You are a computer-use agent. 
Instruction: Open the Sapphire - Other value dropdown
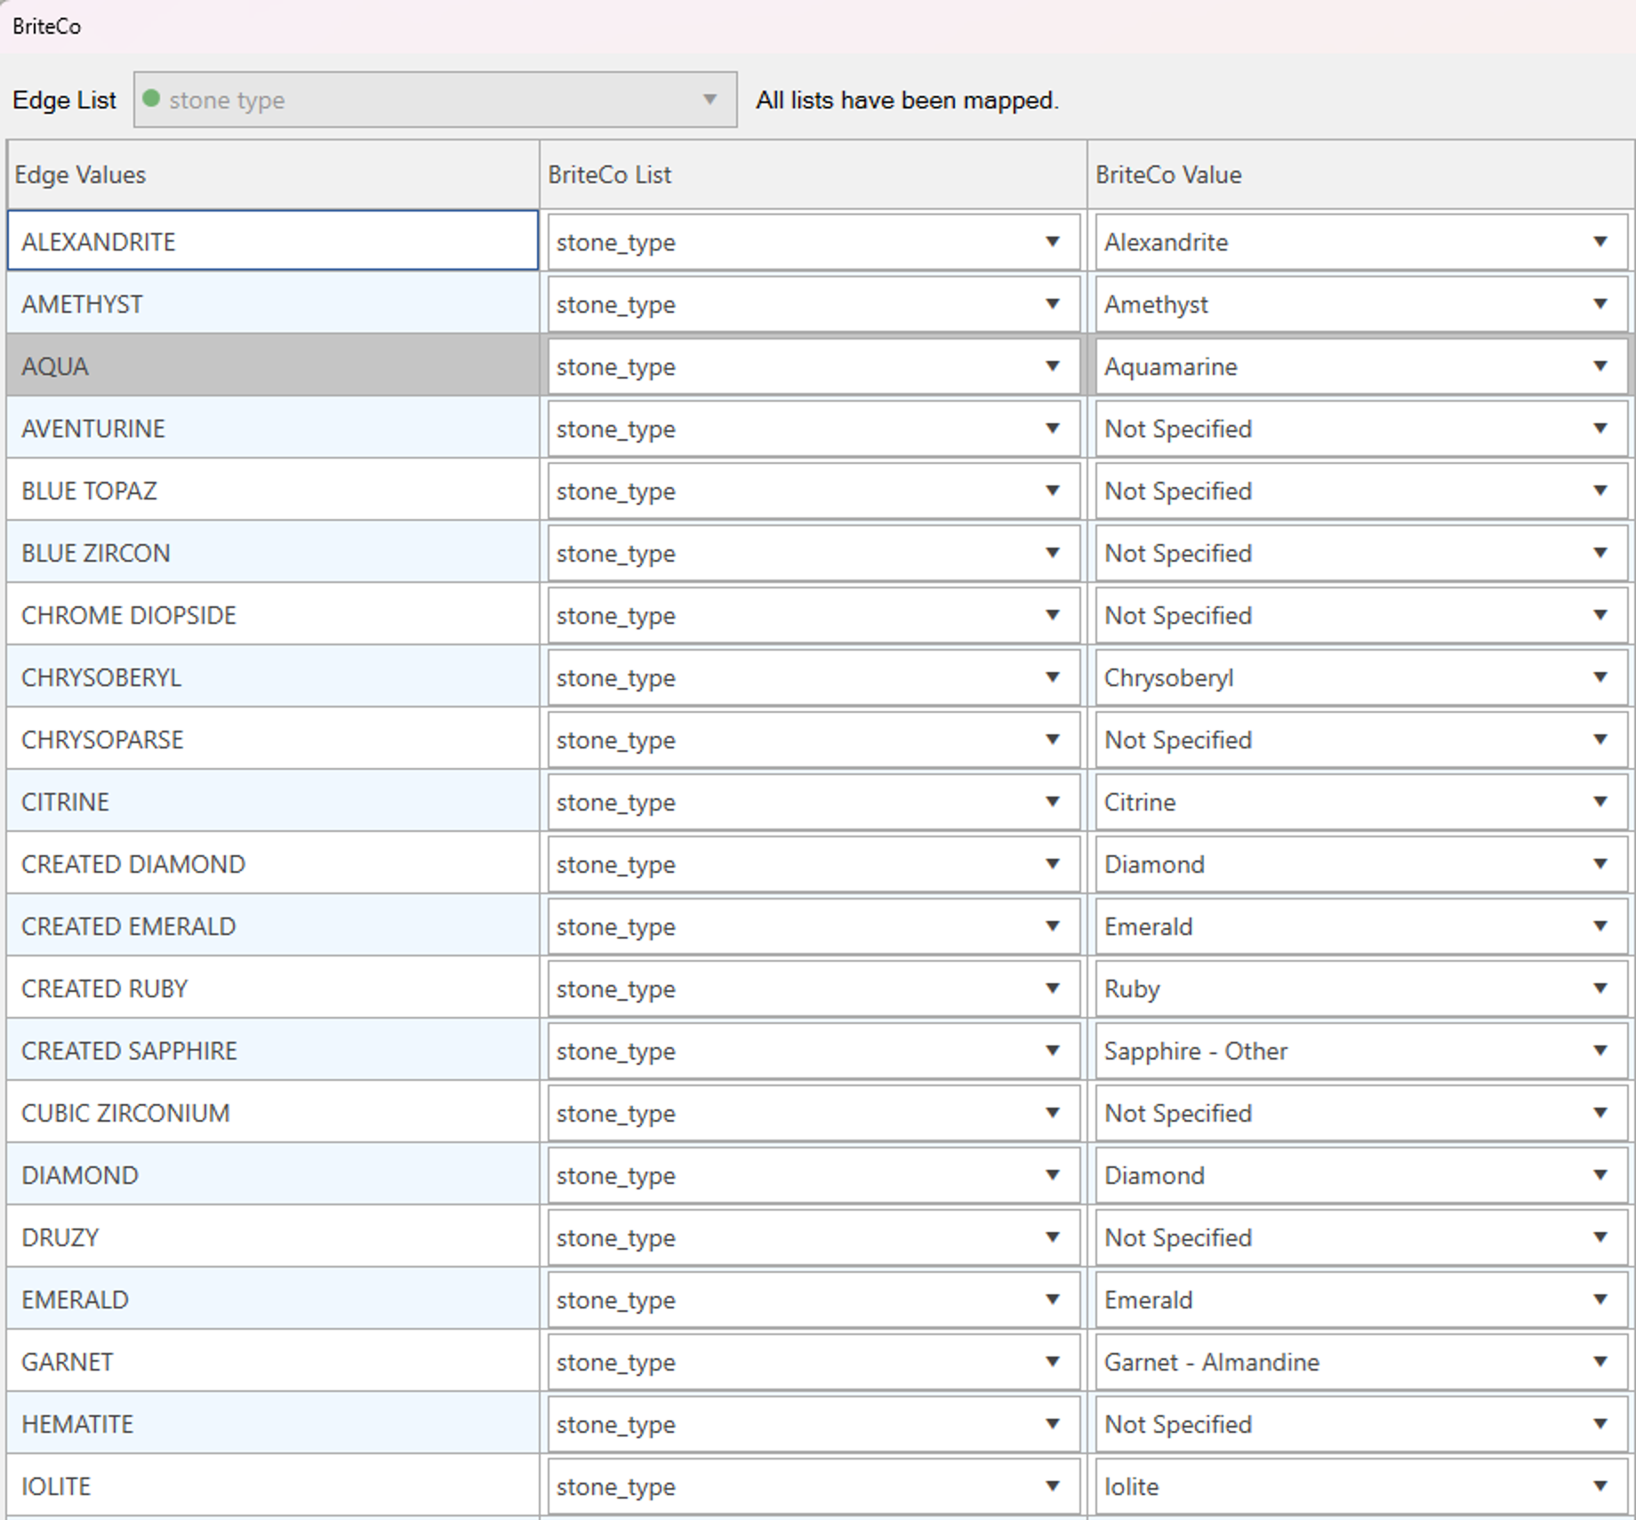coord(1600,1051)
